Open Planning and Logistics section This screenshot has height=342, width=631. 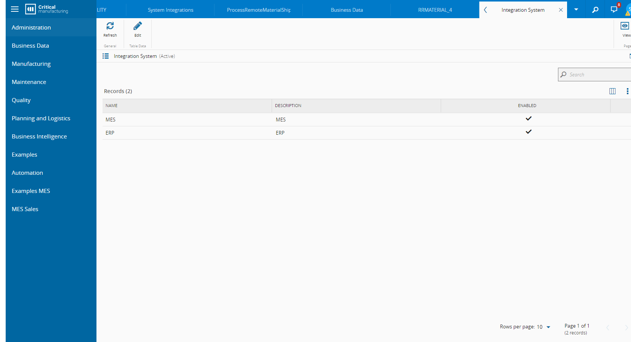point(51,118)
